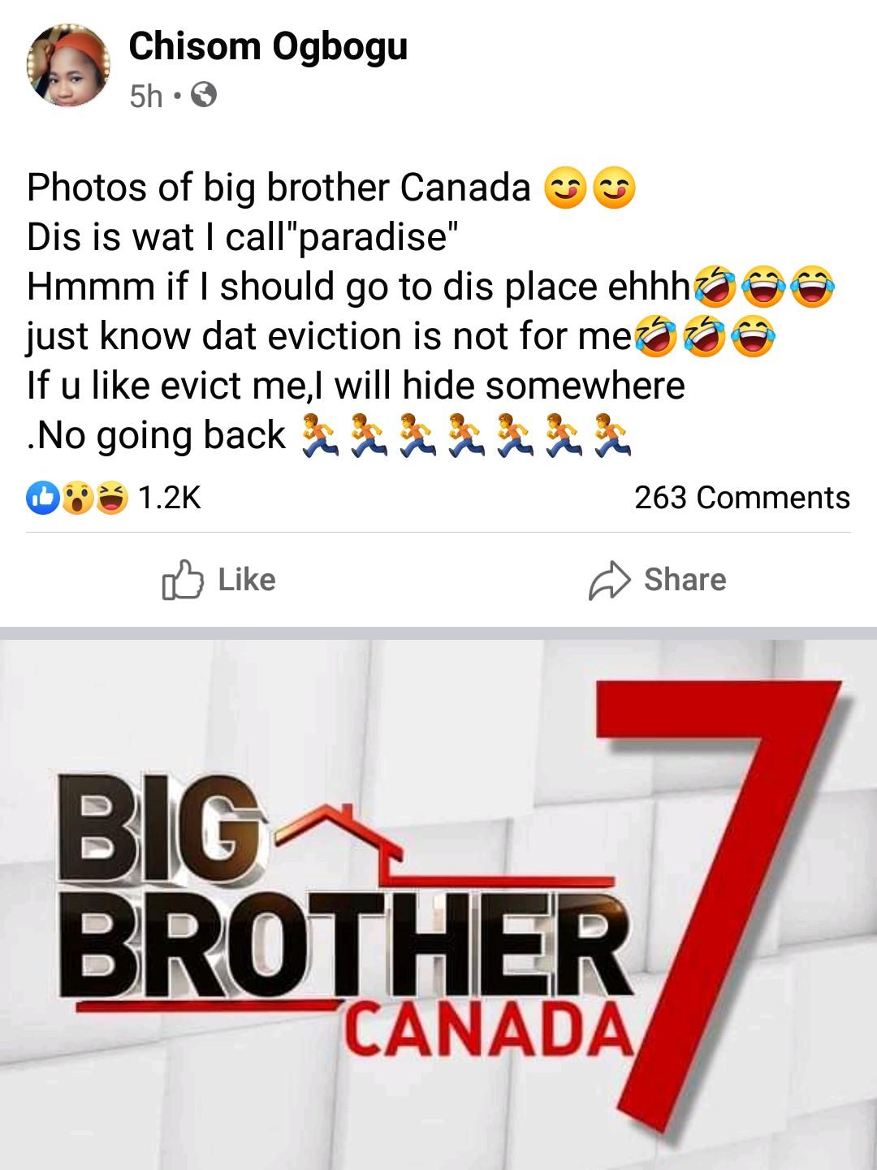Screen dimensions: 877x1170
Task: Click the thumbs-up Like icon
Action: click(x=183, y=580)
